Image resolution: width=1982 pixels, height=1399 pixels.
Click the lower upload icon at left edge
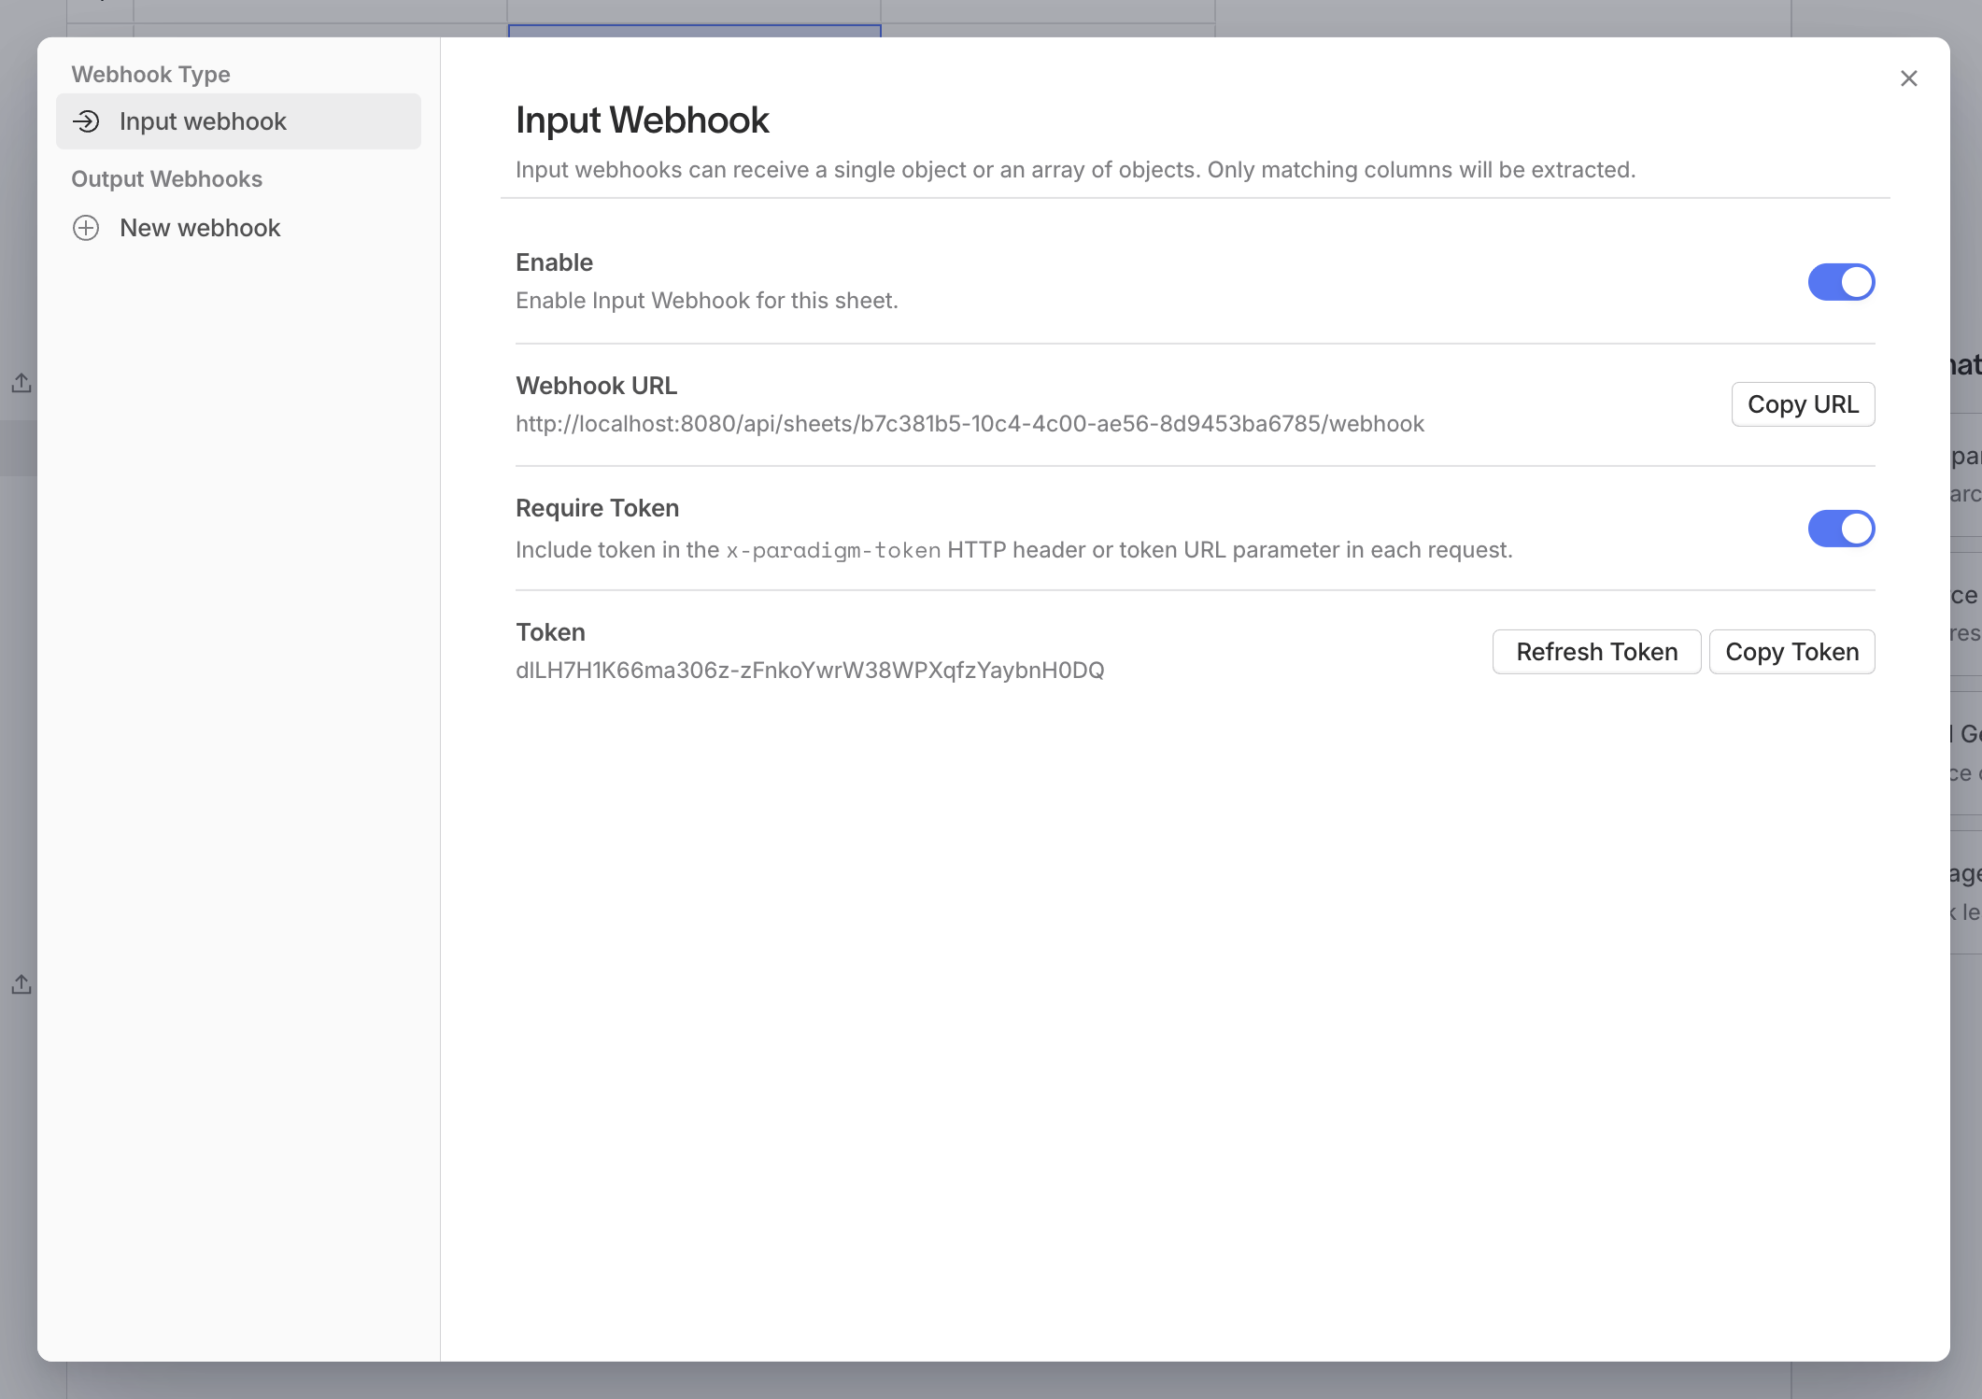tap(21, 984)
